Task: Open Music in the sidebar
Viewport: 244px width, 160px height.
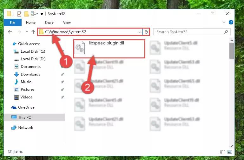Action: [26, 82]
